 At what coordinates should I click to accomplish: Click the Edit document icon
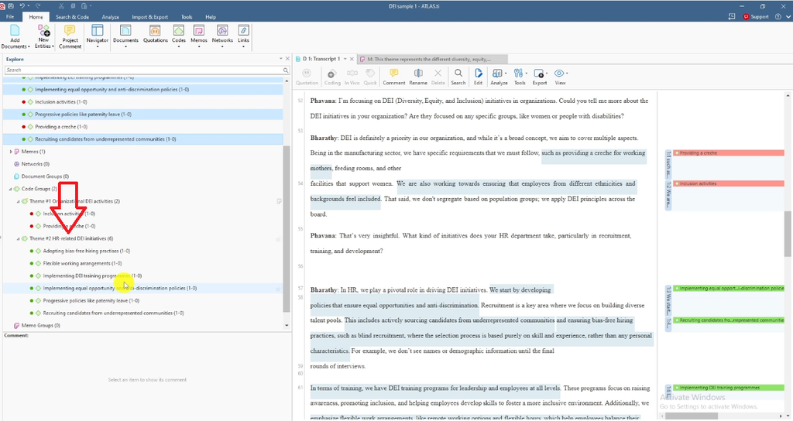click(478, 77)
